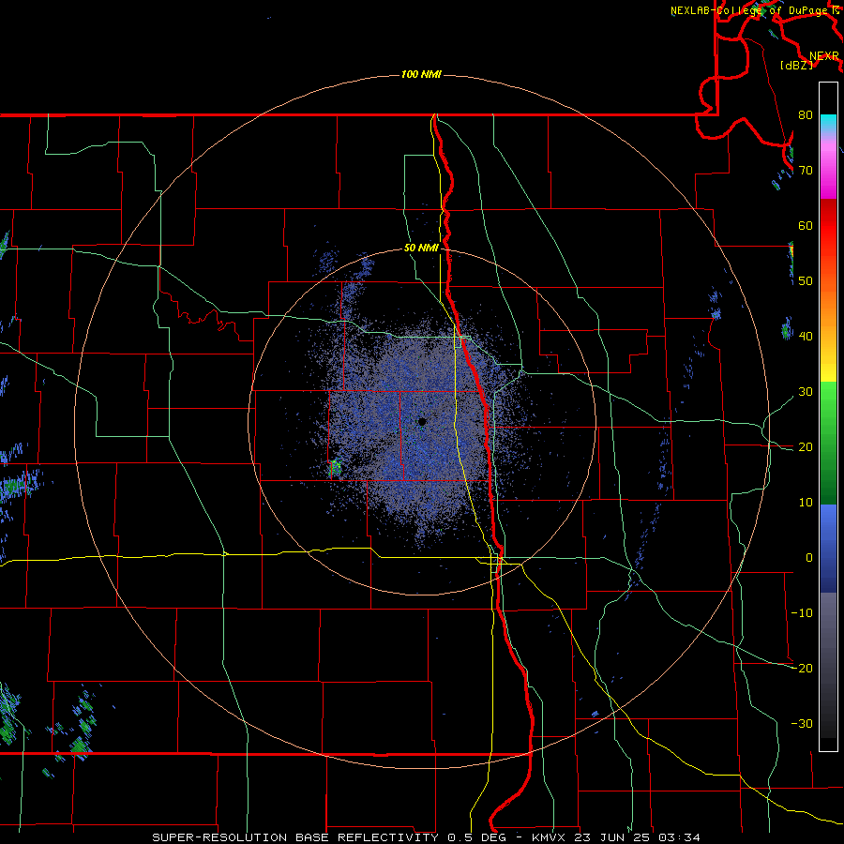The image size is (844, 844).
Task: Select the 80 tick label on dBZ scale
Action: [x=806, y=114]
